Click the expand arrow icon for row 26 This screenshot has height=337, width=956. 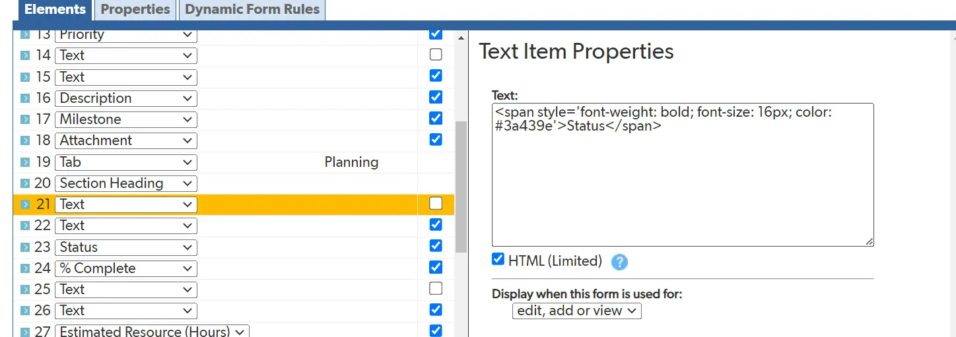[x=25, y=311]
